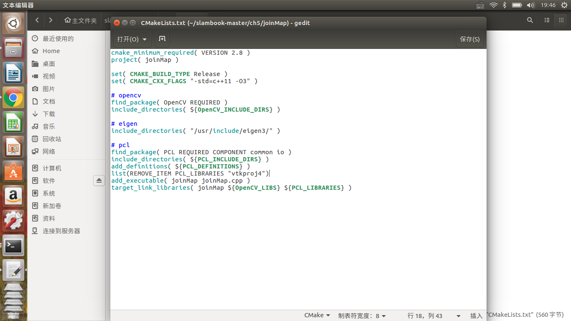Open the Amazon launcher icon
This screenshot has height=321, width=571.
(13, 196)
